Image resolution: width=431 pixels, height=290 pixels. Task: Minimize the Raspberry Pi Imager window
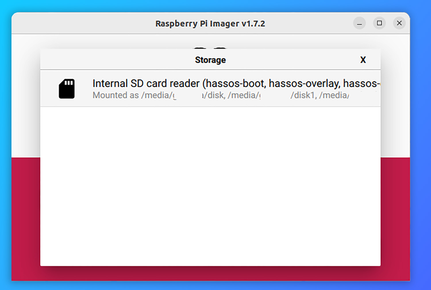(x=359, y=23)
